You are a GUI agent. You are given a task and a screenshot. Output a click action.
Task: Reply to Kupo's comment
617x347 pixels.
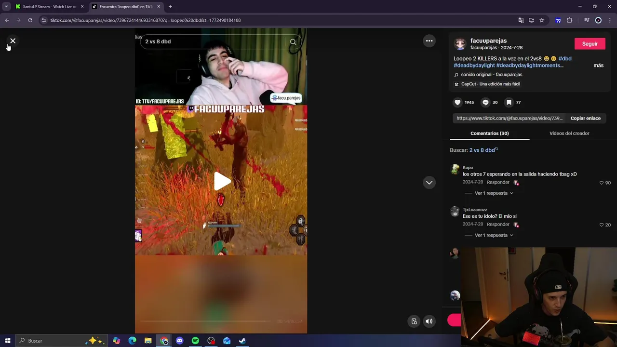498,183
